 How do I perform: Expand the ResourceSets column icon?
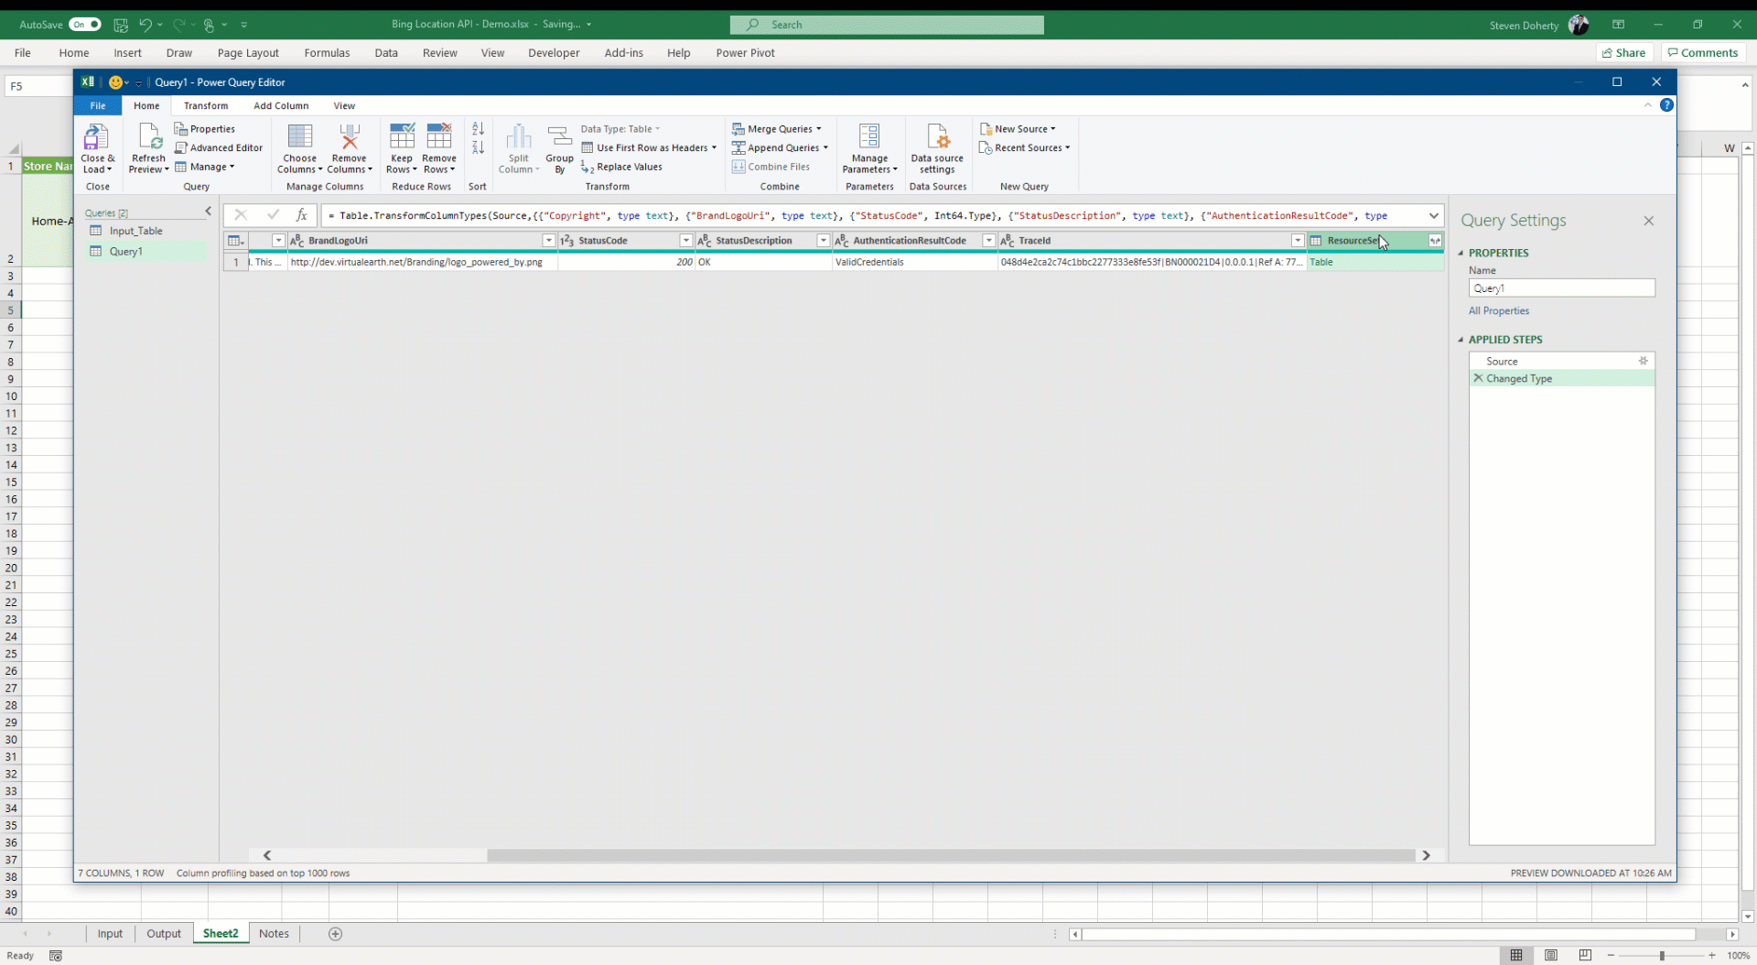[1435, 241]
